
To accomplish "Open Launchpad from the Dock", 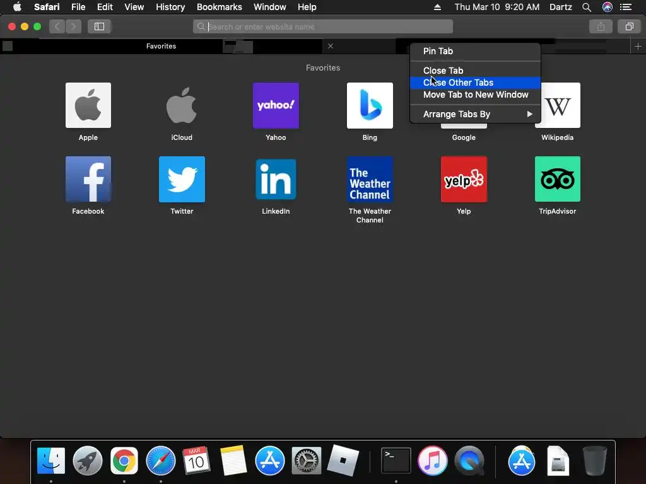I will [87, 461].
